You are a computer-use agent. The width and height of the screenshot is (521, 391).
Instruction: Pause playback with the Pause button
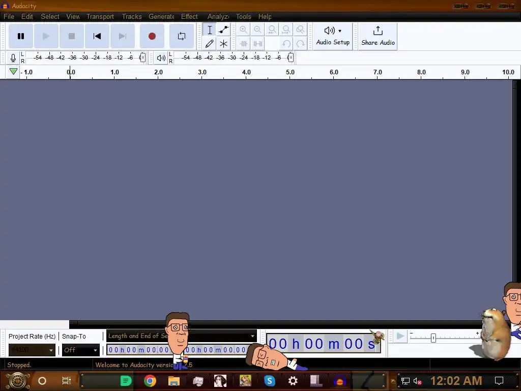click(20, 36)
